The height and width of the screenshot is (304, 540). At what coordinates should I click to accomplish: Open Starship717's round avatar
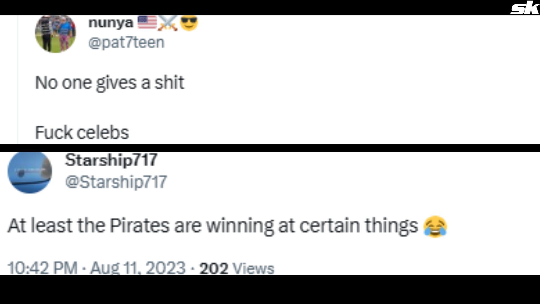30,172
